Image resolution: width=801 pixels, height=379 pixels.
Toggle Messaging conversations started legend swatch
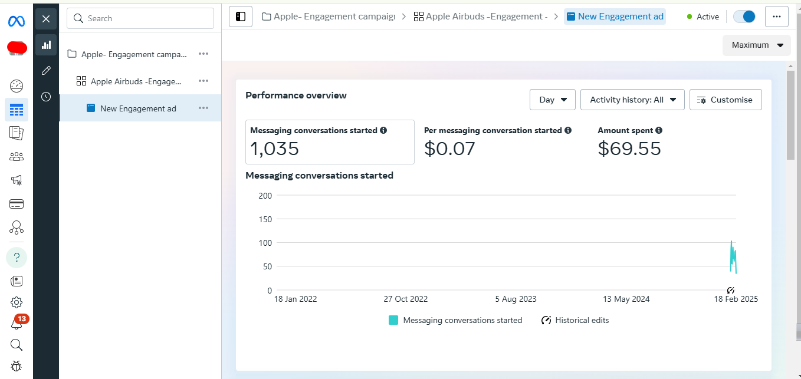click(x=393, y=320)
